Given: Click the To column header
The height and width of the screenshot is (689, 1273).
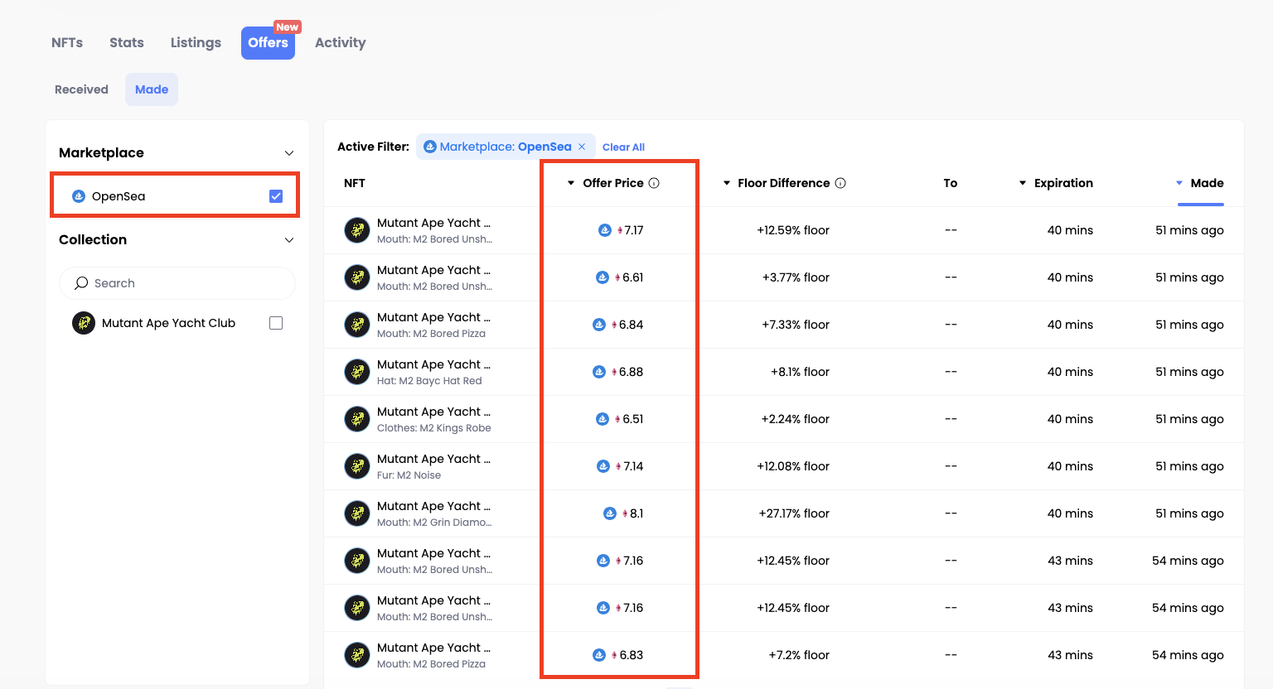Looking at the screenshot, I should click(951, 183).
